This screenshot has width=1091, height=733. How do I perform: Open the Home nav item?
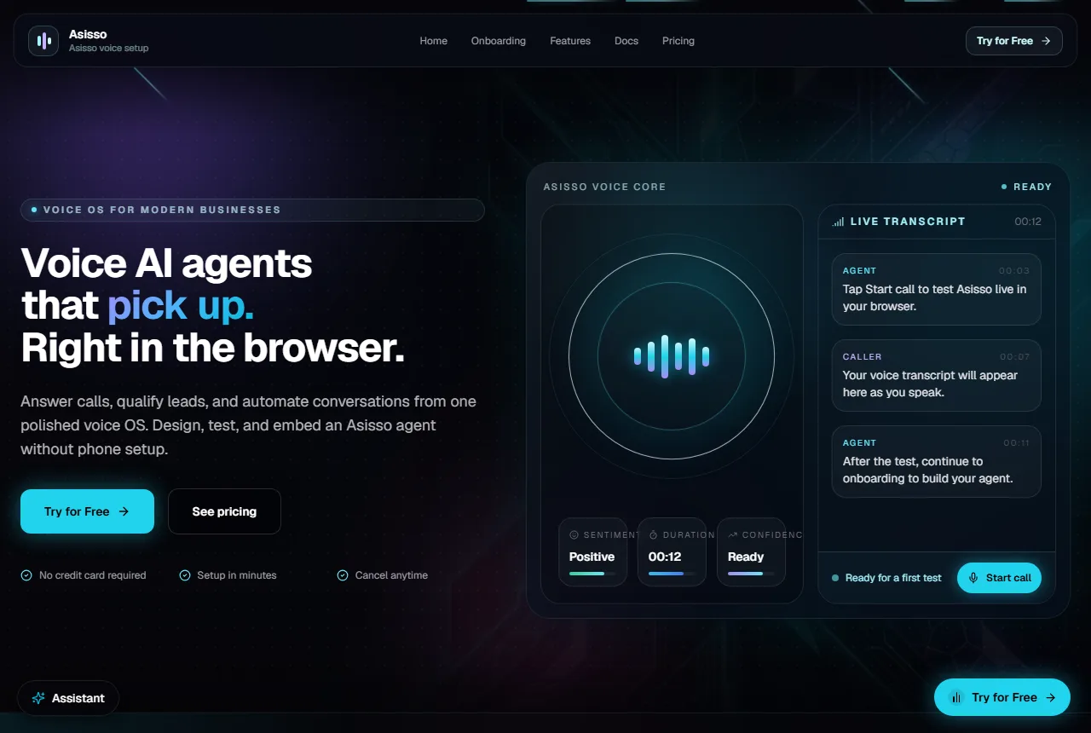click(x=433, y=41)
